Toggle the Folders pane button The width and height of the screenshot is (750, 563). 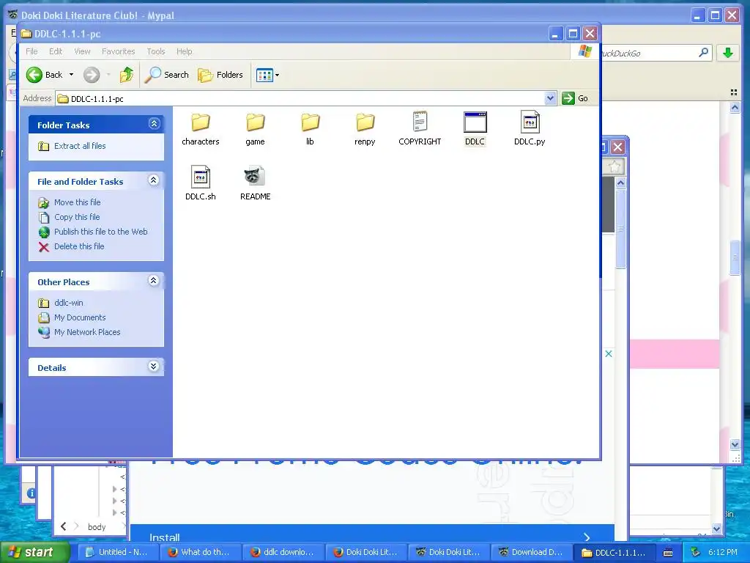(220, 75)
